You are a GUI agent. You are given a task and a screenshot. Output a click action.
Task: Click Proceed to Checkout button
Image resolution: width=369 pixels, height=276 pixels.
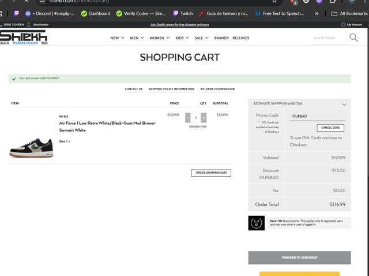click(x=299, y=258)
